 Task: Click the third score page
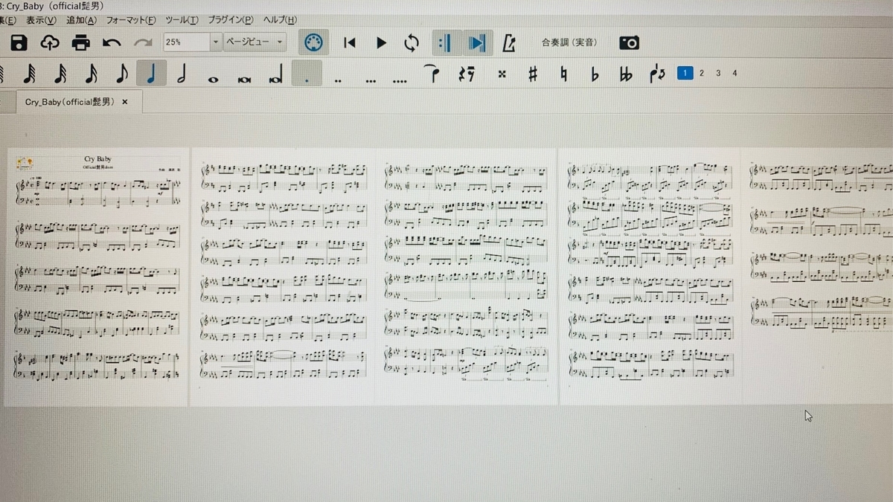467,277
